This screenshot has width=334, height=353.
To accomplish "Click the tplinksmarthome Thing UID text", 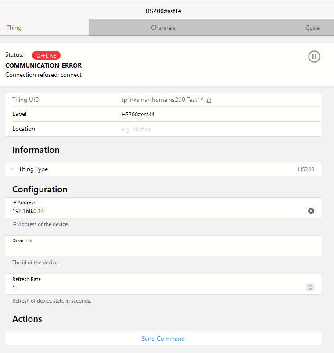I will (162, 100).
